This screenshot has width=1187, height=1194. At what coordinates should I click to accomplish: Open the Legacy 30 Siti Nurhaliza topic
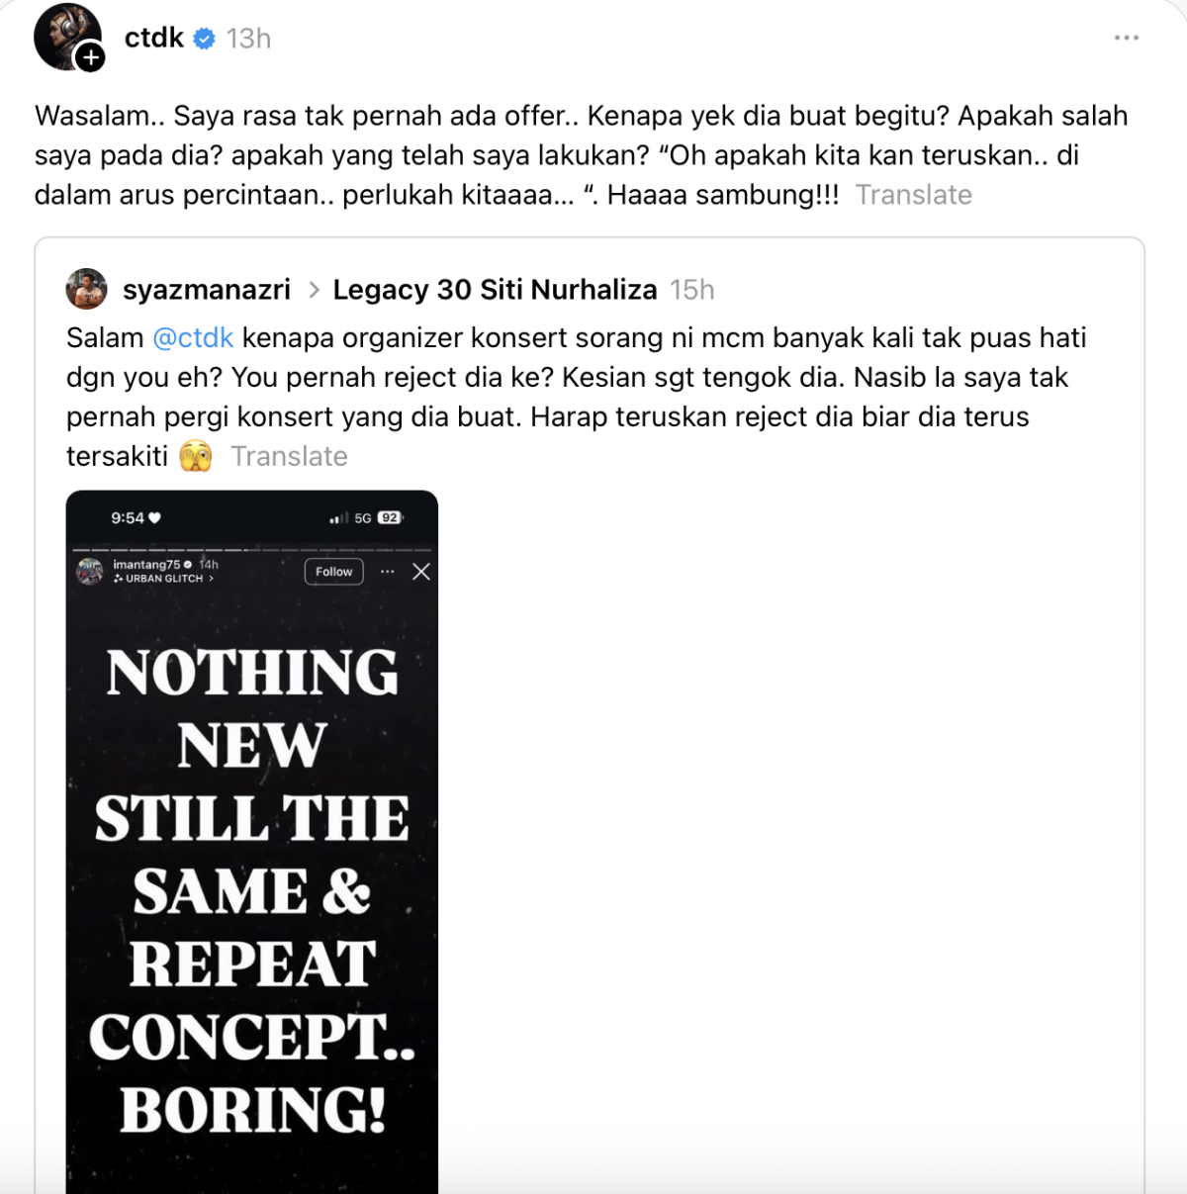click(x=495, y=290)
